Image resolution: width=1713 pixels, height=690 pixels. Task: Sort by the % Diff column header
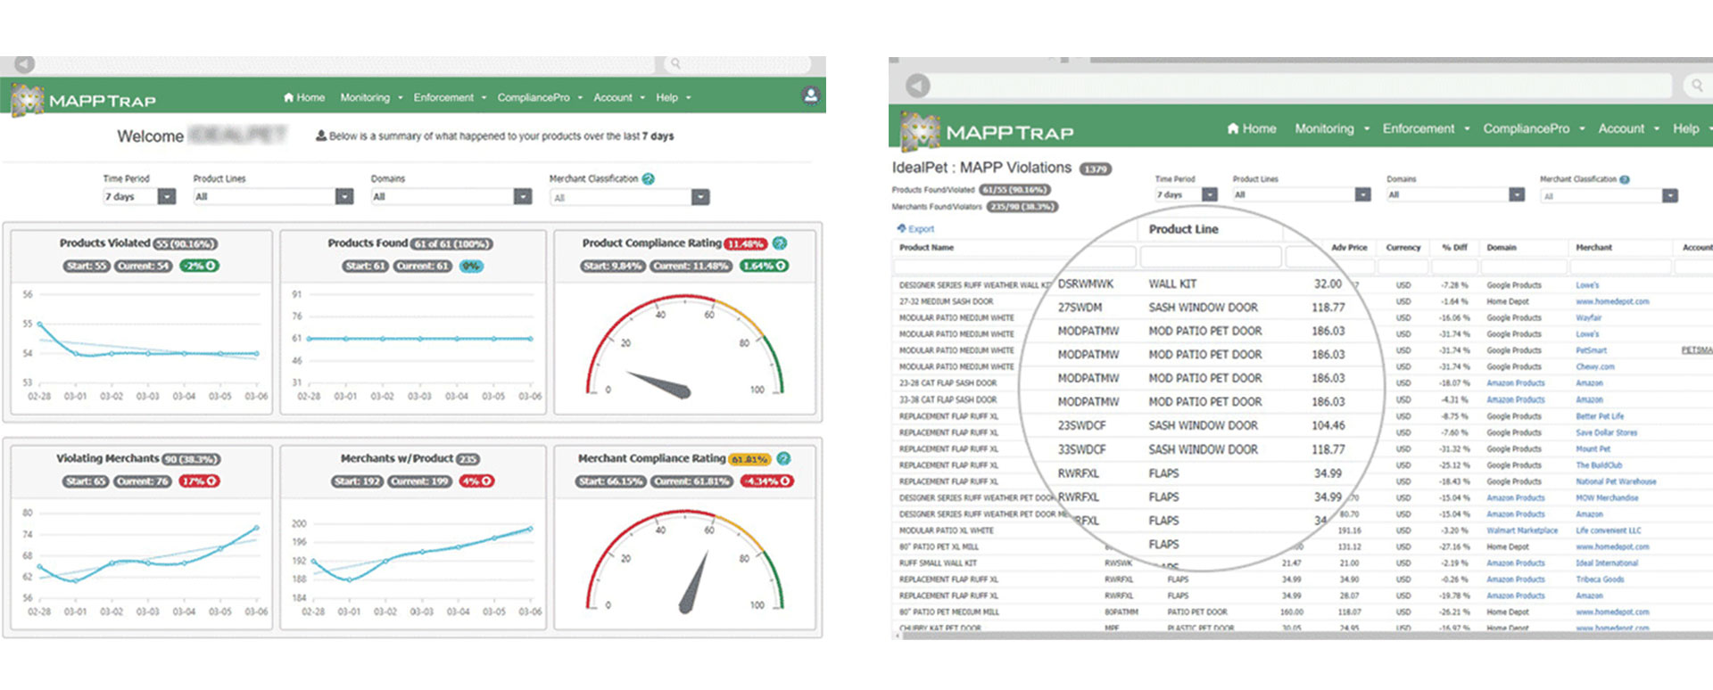pyautogui.click(x=1454, y=247)
